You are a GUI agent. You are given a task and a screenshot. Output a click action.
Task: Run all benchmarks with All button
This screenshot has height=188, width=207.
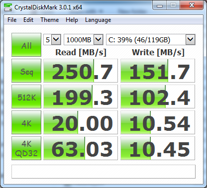pos(26,45)
